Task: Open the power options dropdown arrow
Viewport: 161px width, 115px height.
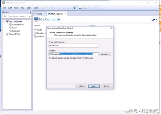Action: point(47,8)
